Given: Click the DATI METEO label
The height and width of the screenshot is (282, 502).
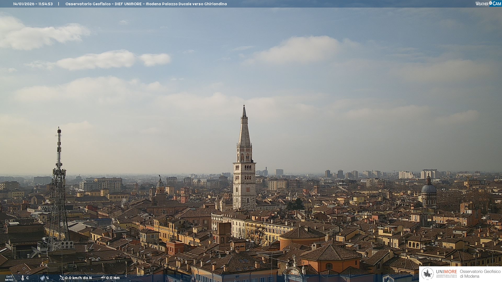Looking at the screenshot, I should [9, 278].
